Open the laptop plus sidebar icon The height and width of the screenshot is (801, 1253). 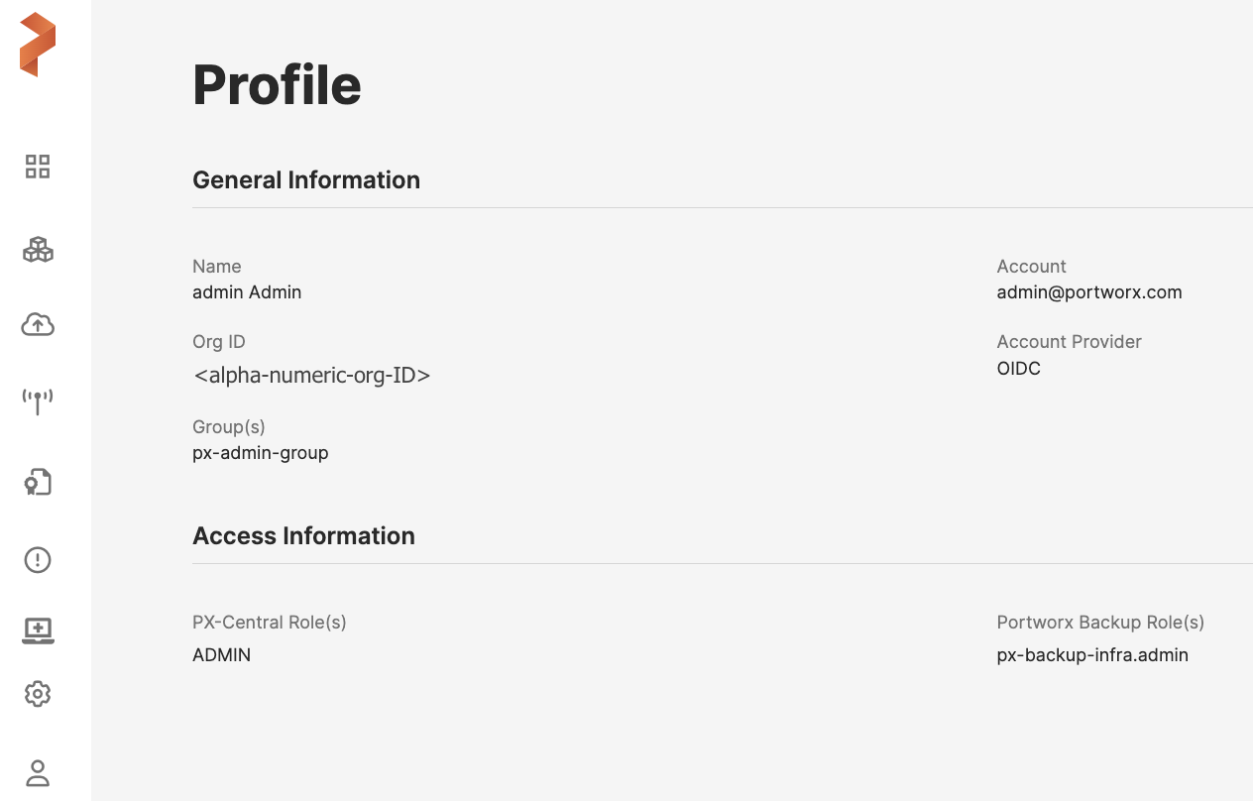click(x=38, y=630)
